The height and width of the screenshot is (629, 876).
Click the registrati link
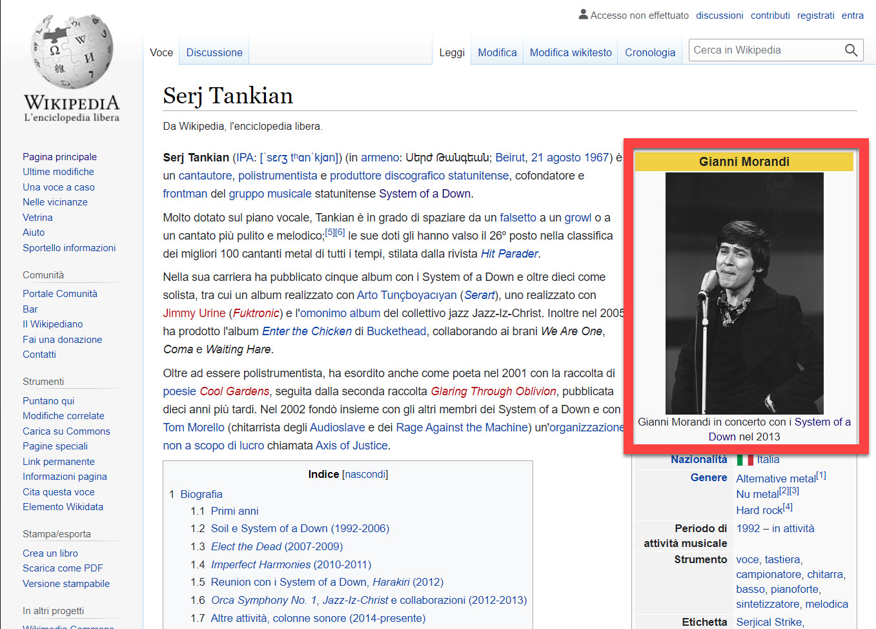pos(816,15)
